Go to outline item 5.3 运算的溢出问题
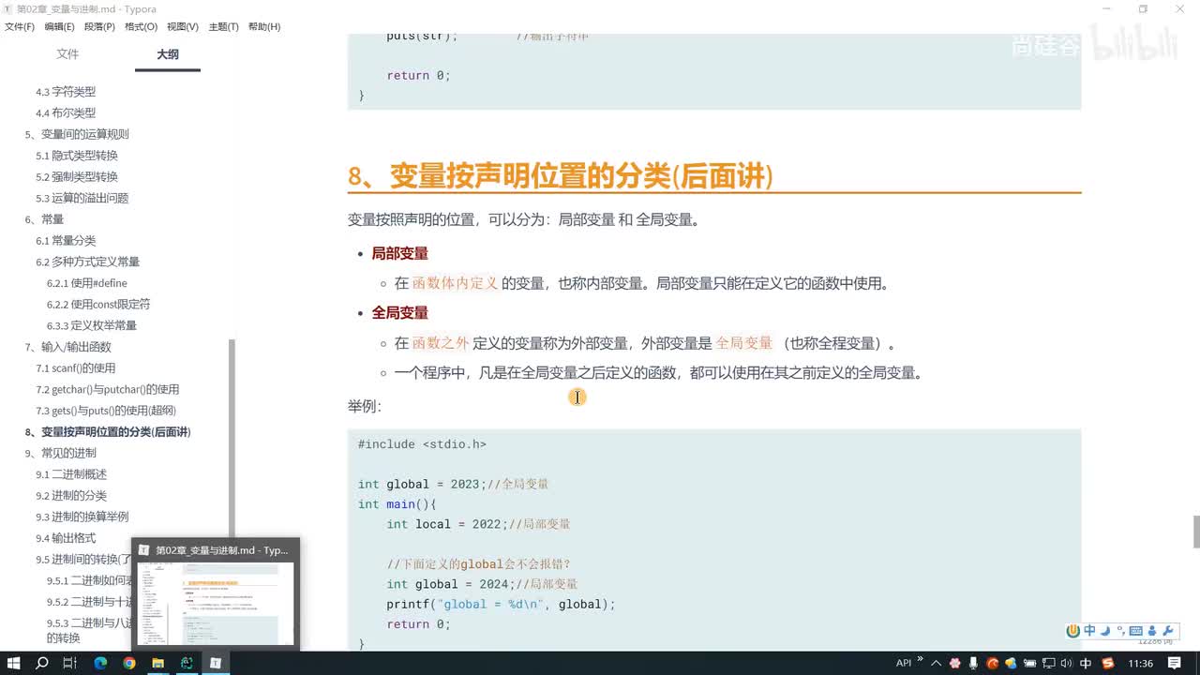Viewport: 1200px width, 675px height. (x=82, y=198)
